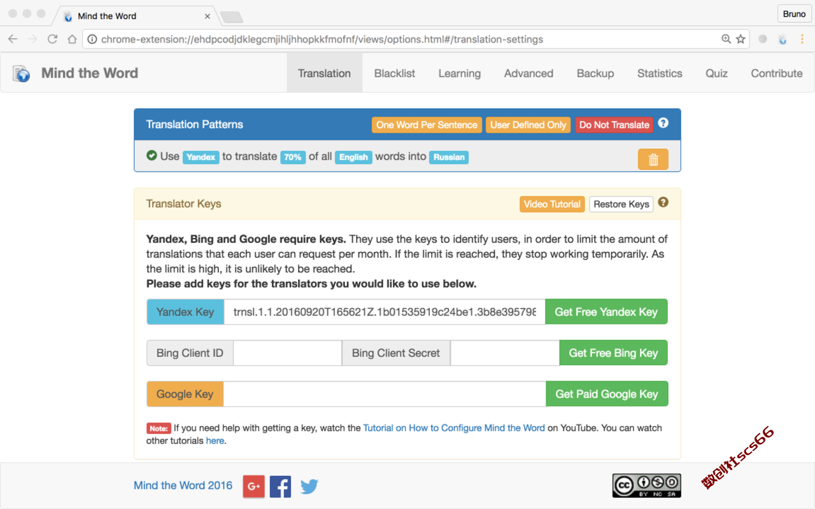This screenshot has height=509, width=815.
Task: Open the Quiz tab
Action: point(716,73)
